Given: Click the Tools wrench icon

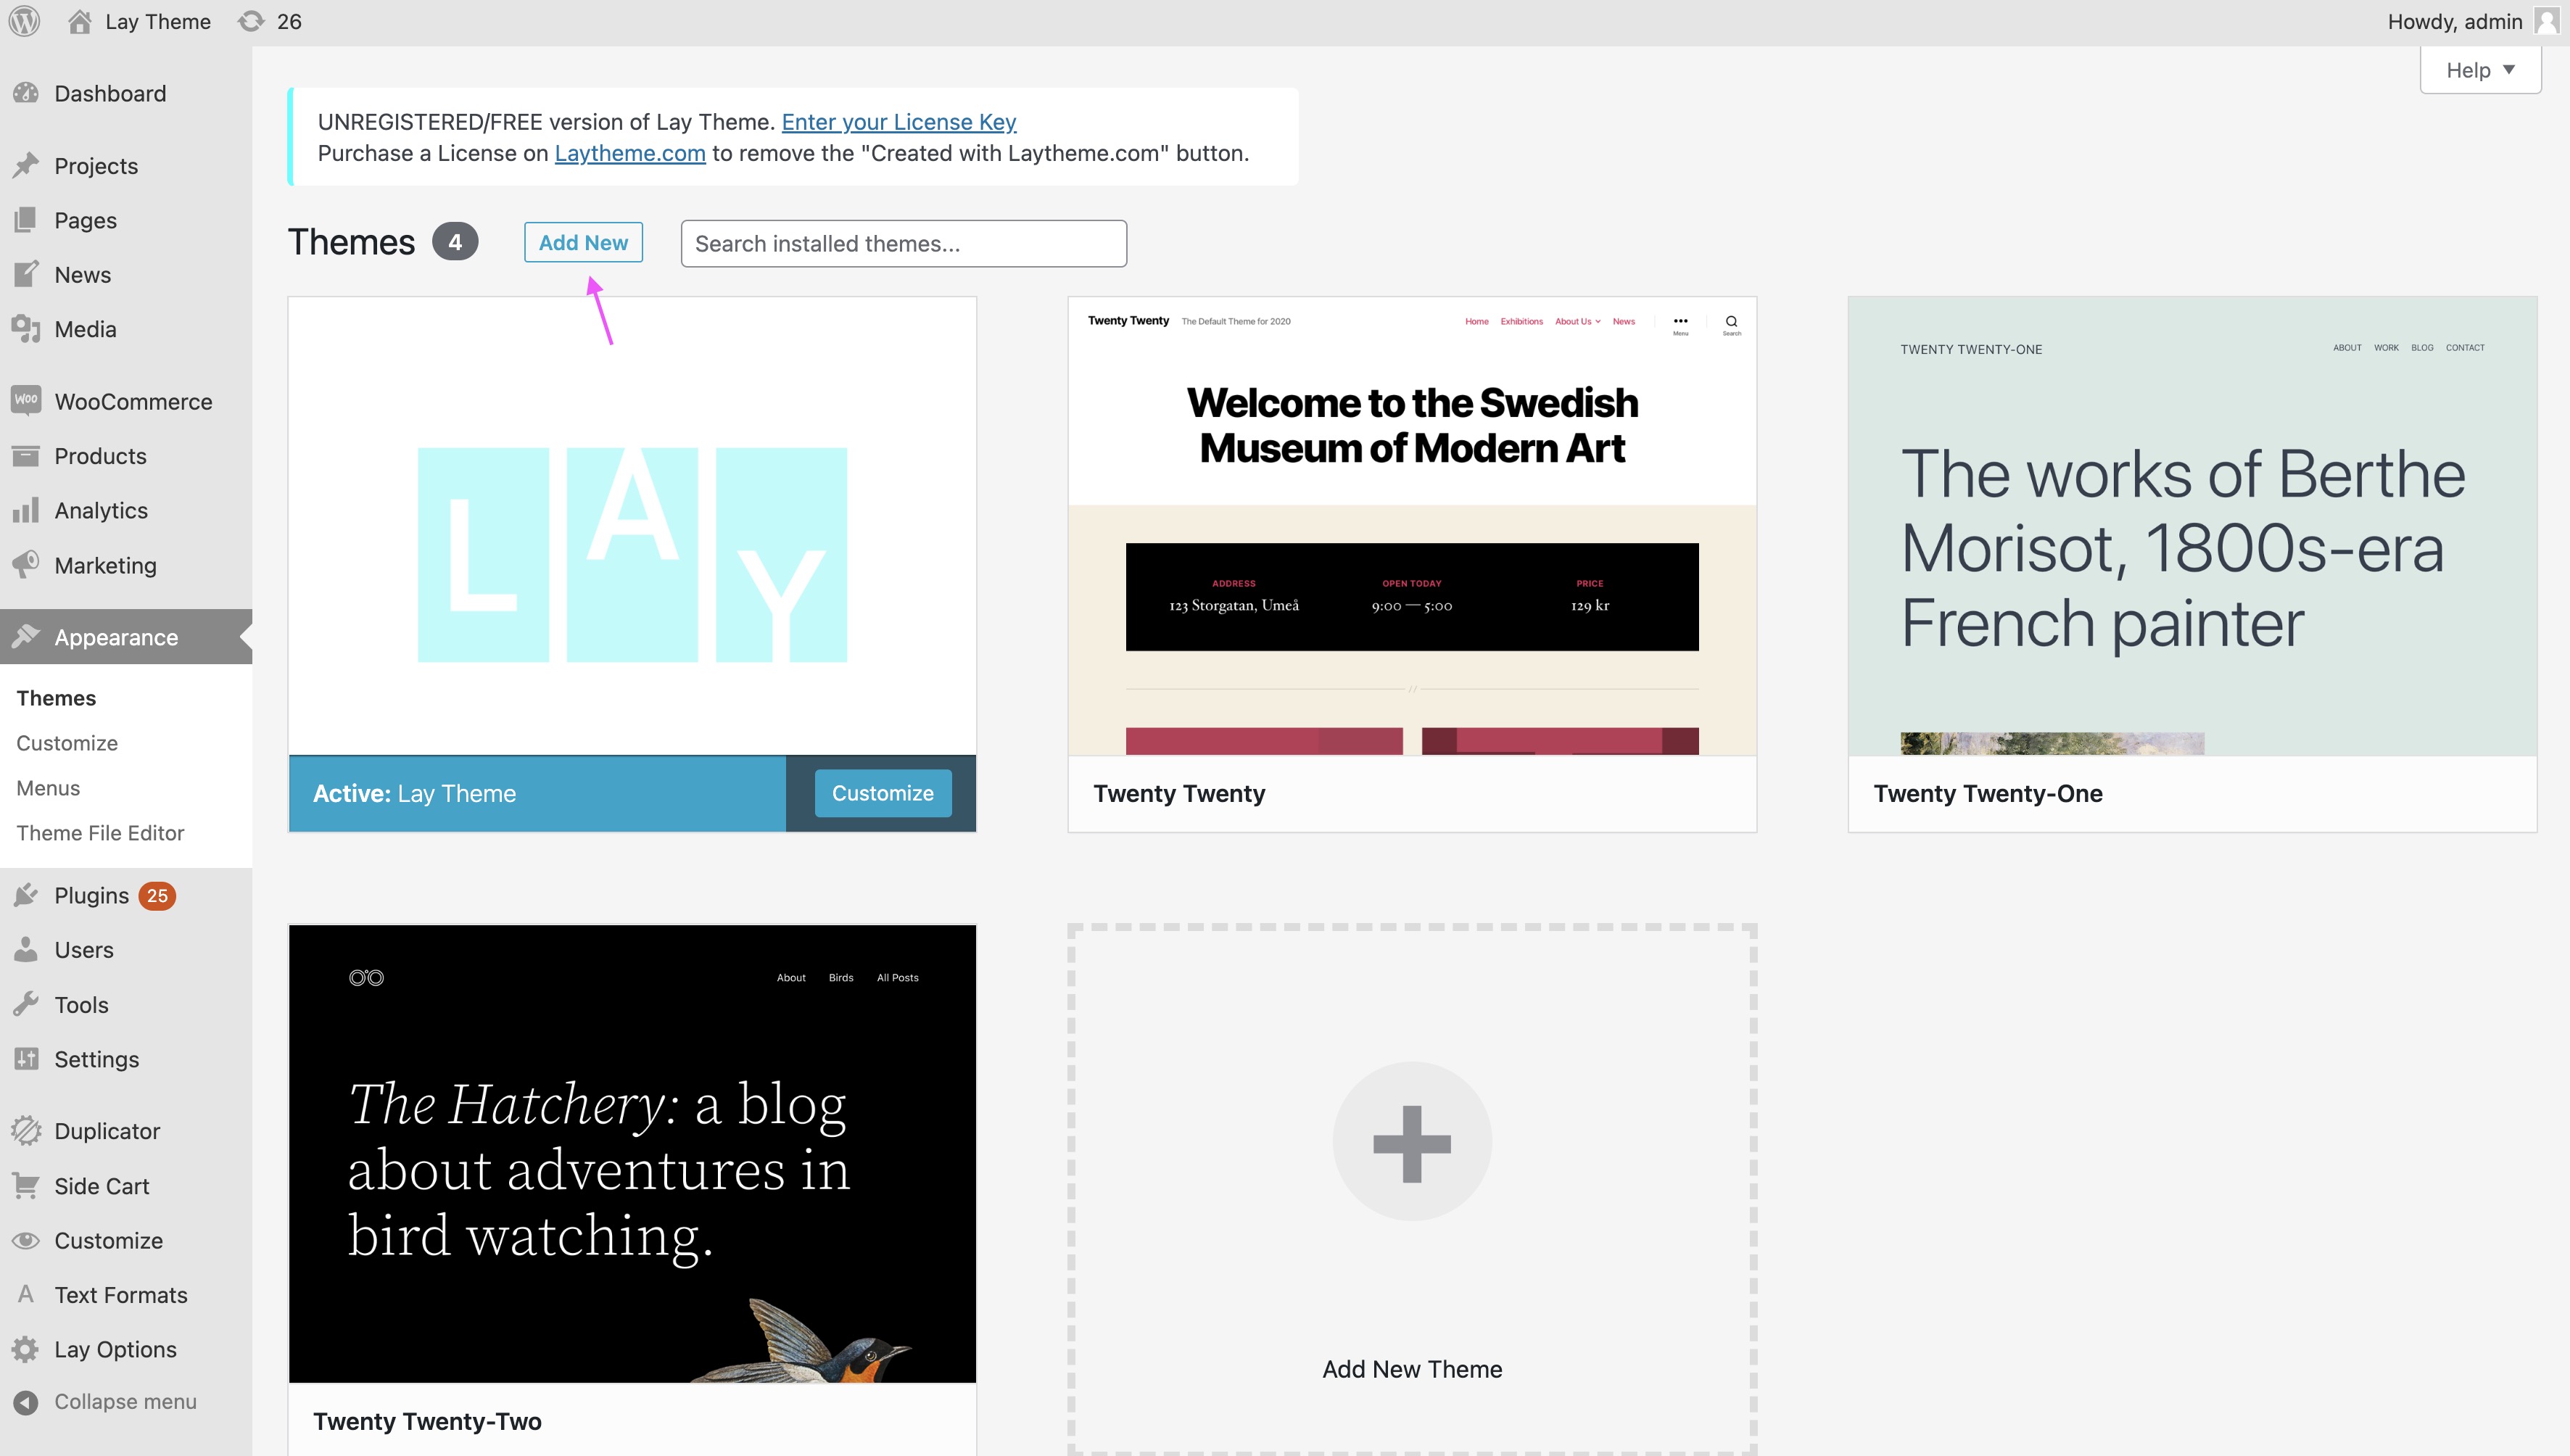Looking at the screenshot, I should [x=26, y=1004].
